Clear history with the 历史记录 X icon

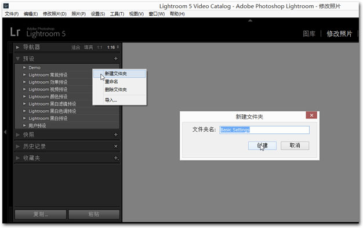click(116, 146)
